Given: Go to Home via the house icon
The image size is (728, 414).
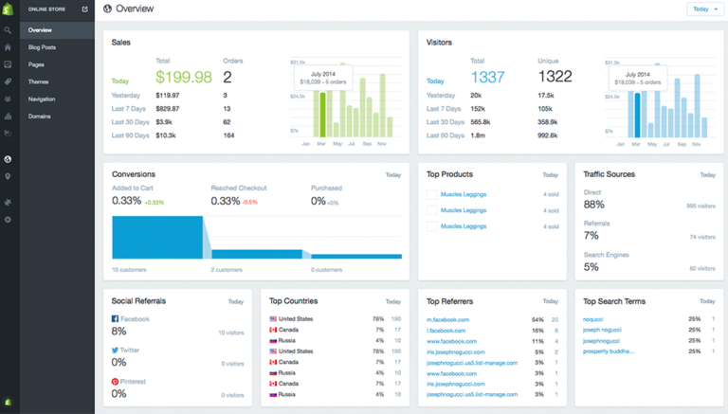Looking at the screenshot, I should pyautogui.click(x=8, y=47).
